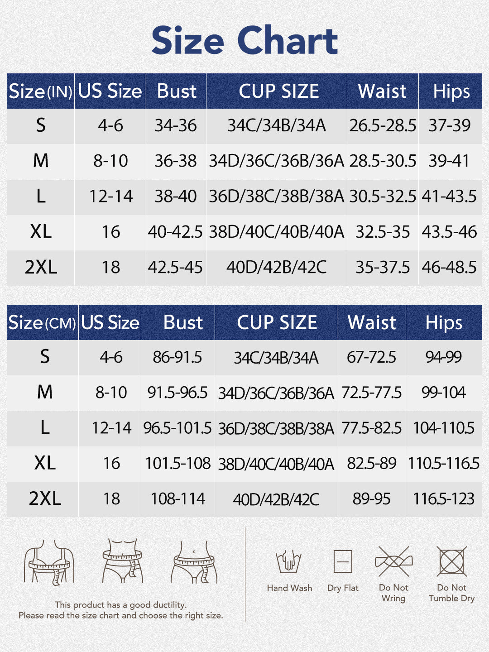Click the 2XL row label in inches table
The width and height of the screenshot is (489, 652).
pos(41,267)
